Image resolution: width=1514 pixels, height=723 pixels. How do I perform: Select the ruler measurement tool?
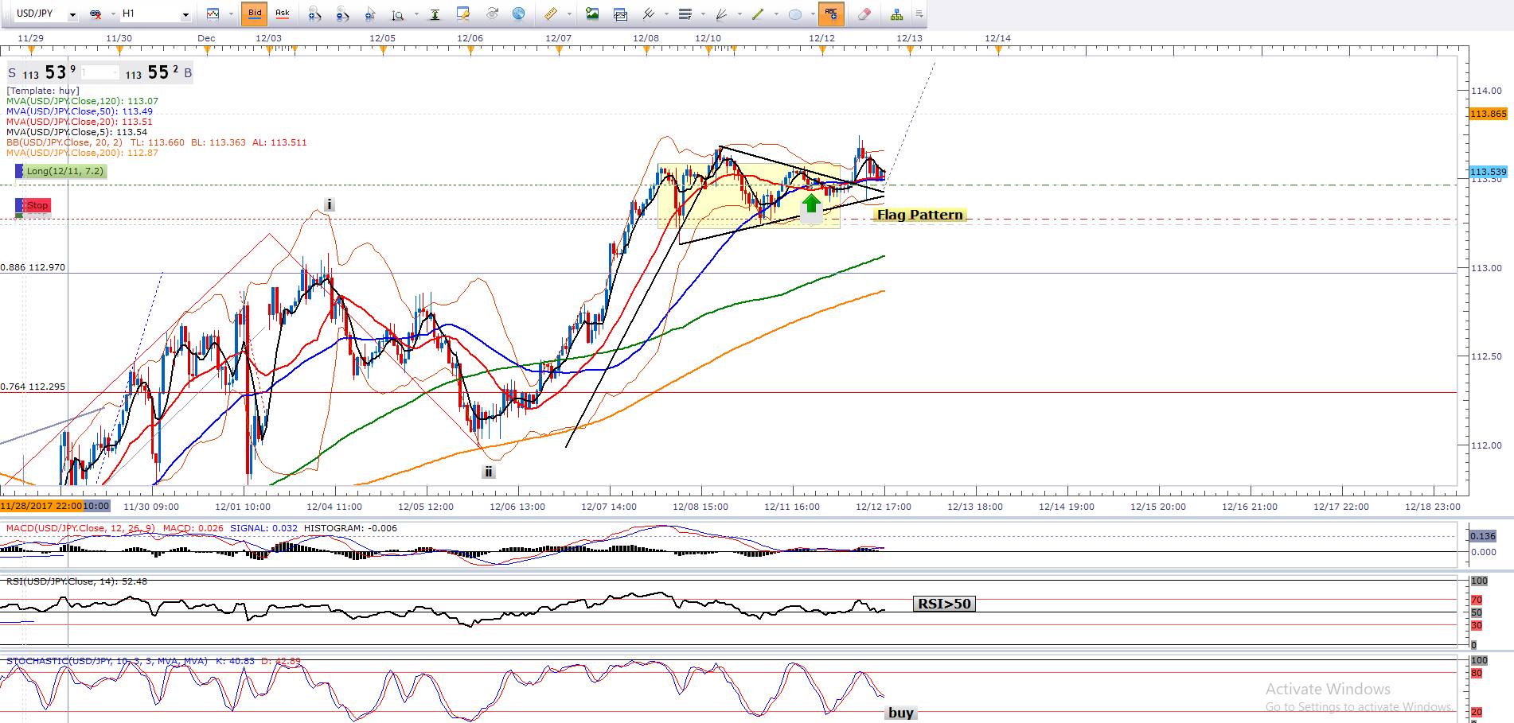point(551,14)
